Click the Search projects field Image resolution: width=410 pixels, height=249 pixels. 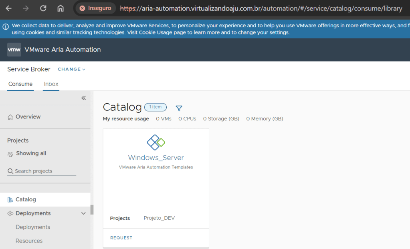point(42,171)
